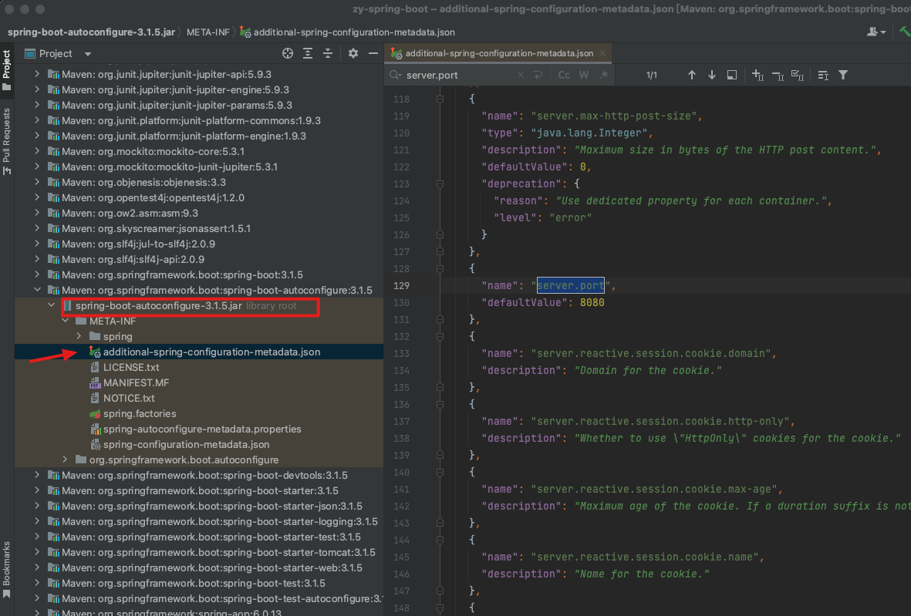Expand org.springframework.boot.autoconfigure package
The width and height of the screenshot is (911, 616).
point(65,459)
